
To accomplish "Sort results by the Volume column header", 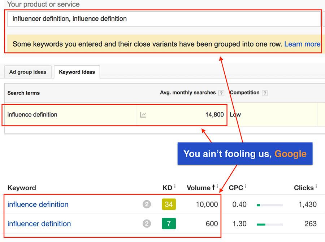I will (x=199, y=188).
